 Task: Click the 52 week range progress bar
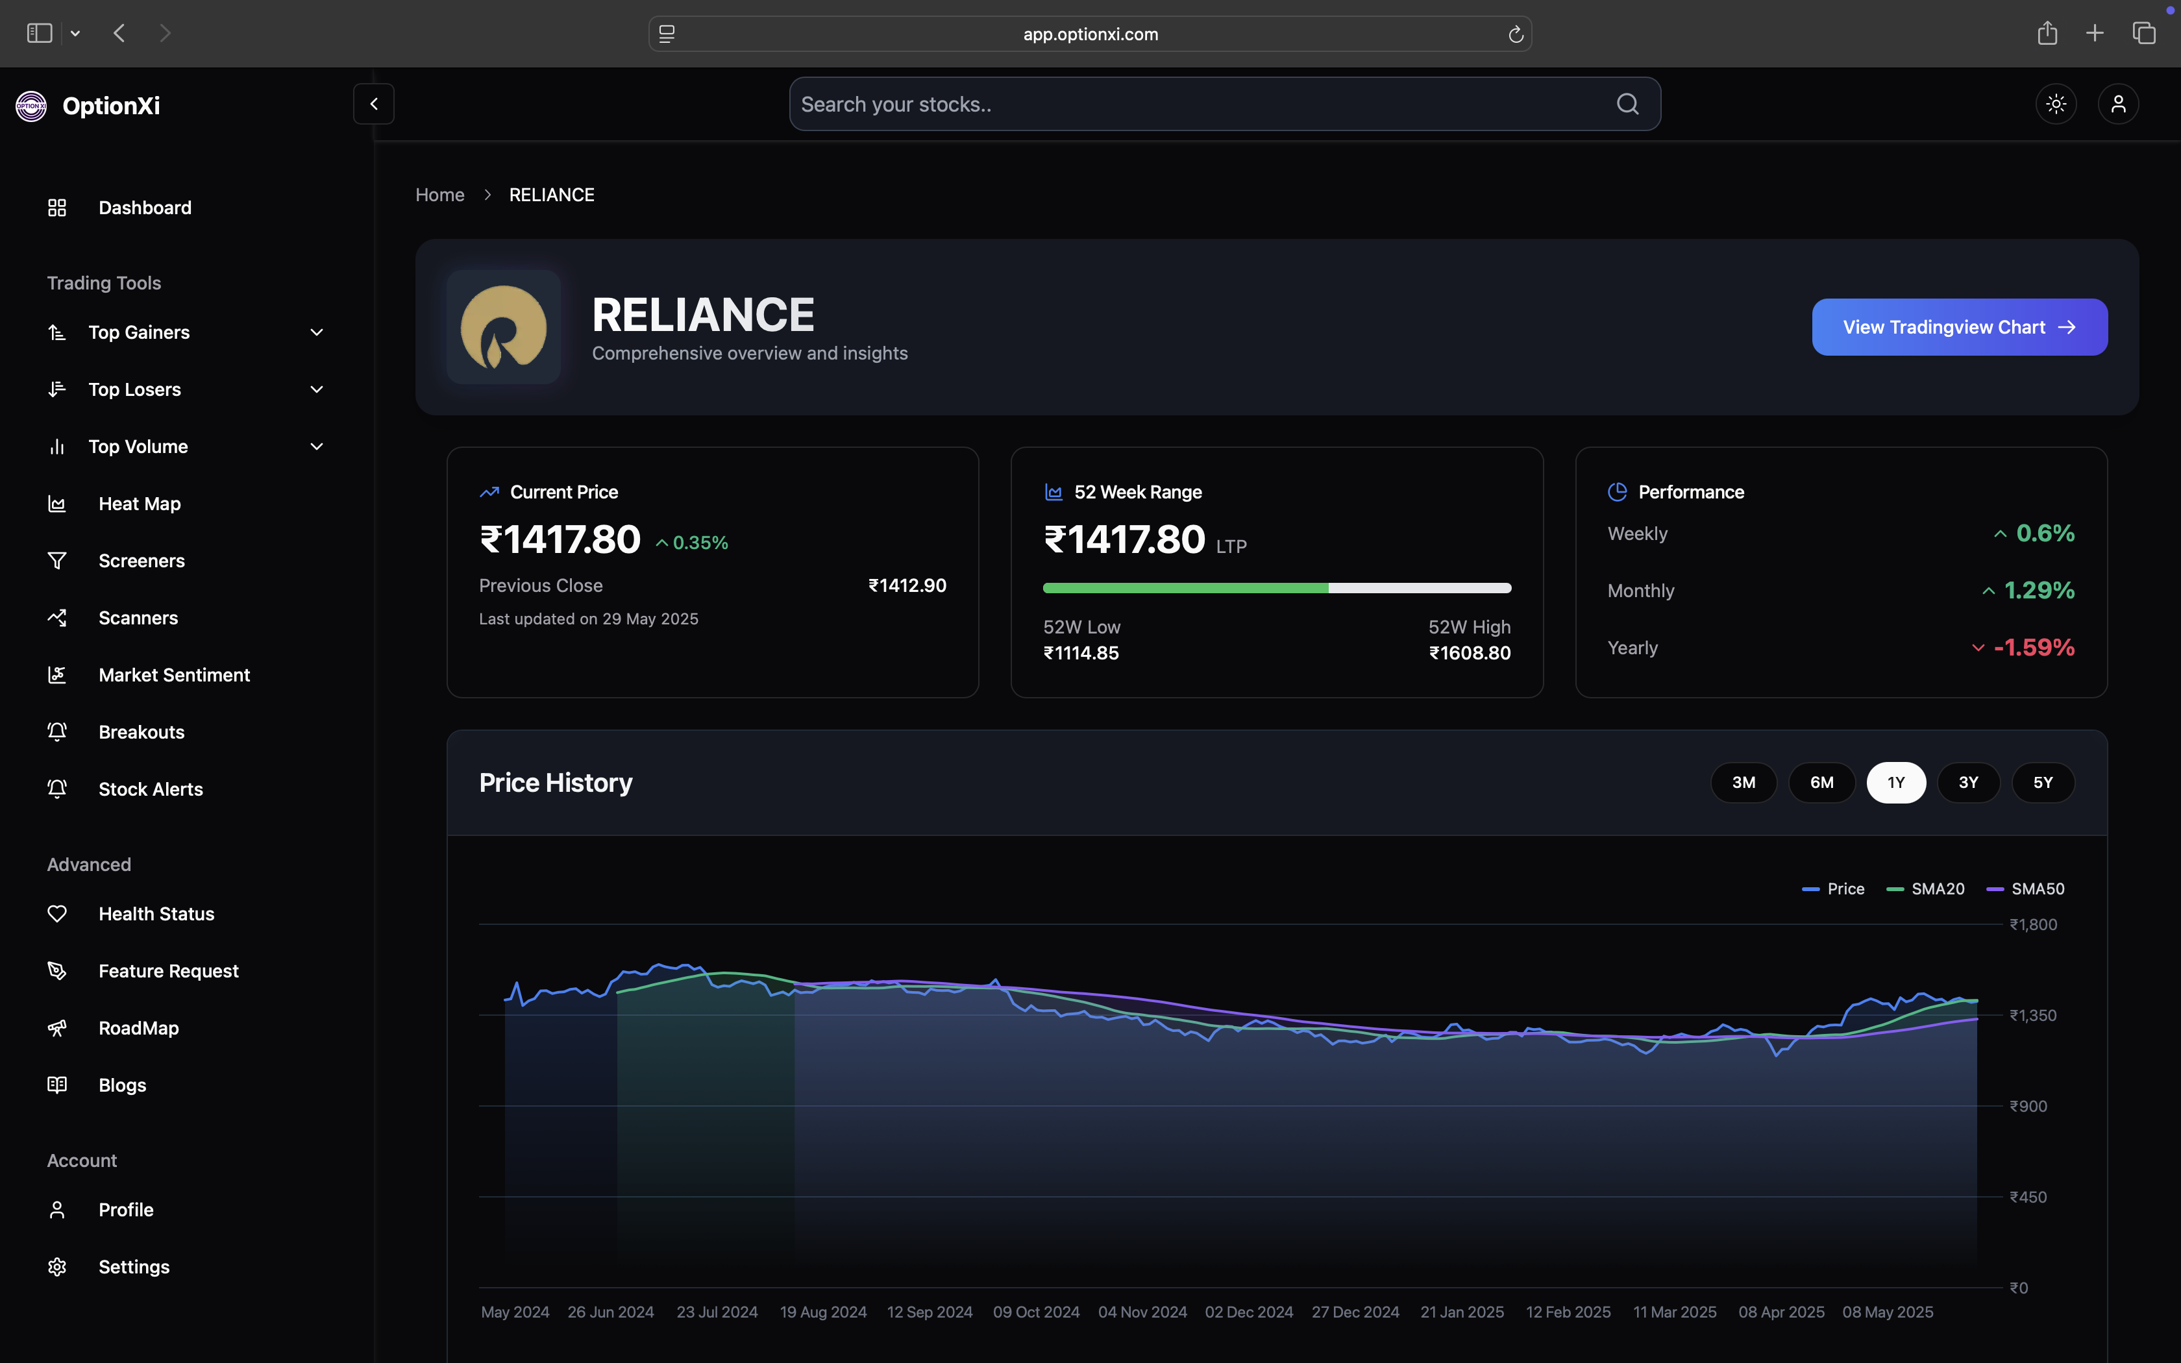point(1276,588)
